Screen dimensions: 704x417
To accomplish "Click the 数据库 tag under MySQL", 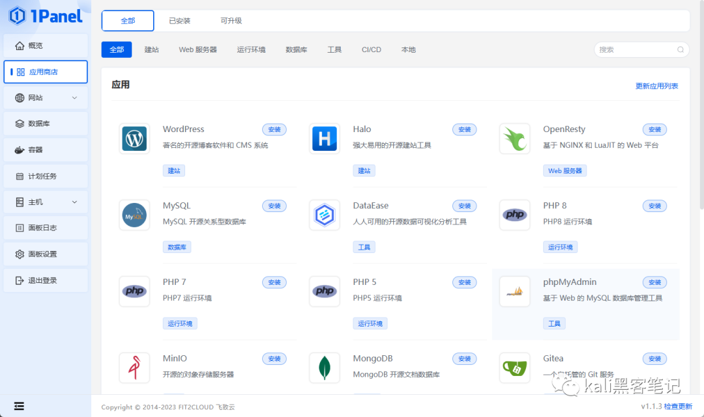I will point(177,247).
